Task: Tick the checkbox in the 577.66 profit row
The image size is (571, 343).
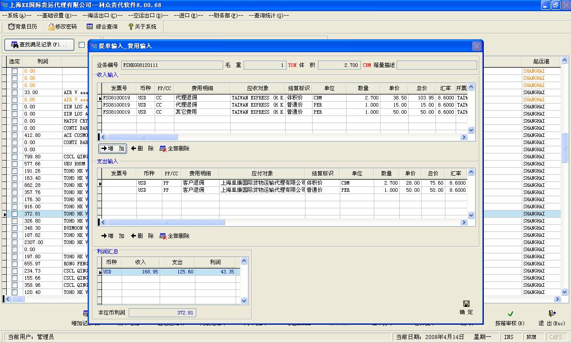Action: 15,164
